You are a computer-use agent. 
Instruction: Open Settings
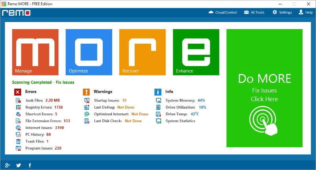pos(282,13)
